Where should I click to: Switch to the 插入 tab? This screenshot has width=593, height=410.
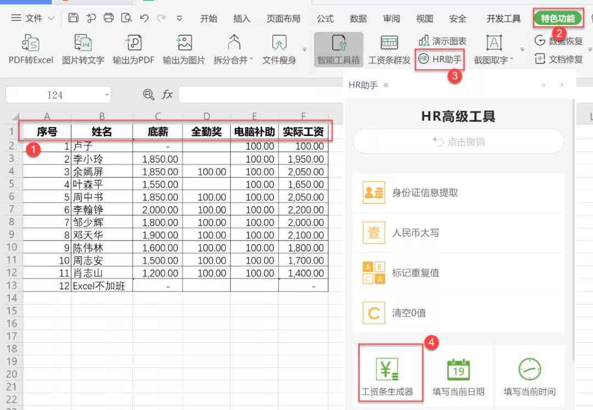coord(242,19)
